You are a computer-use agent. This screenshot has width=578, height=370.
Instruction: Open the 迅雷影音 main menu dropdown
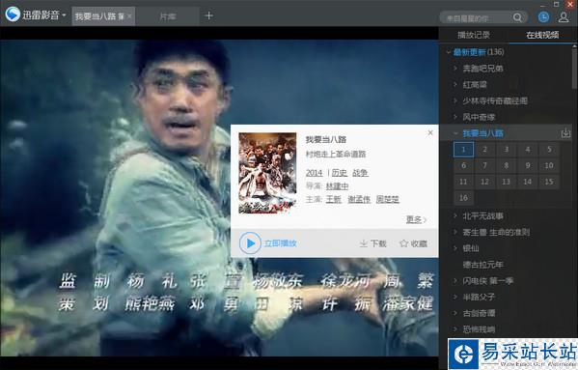pyautogui.click(x=64, y=15)
